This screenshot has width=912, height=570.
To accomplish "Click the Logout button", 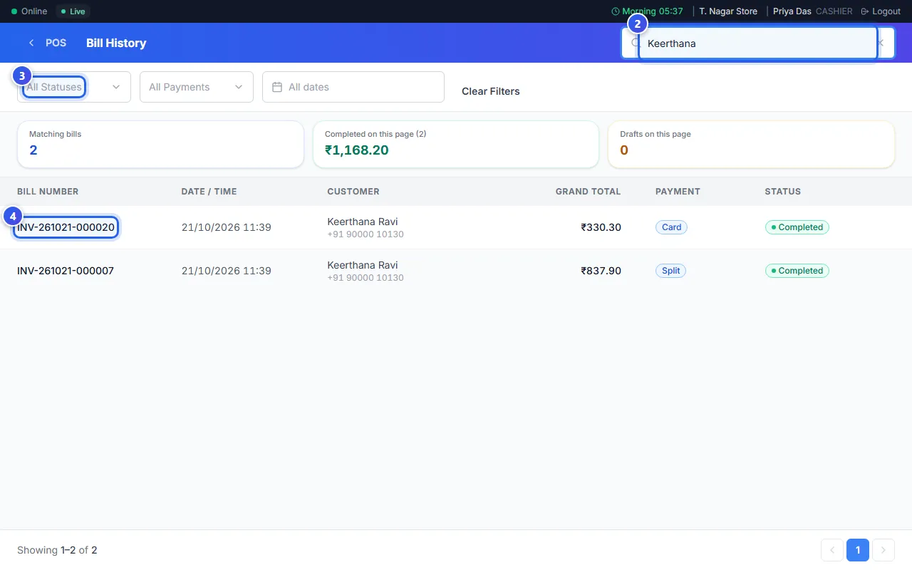I will tap(881, 11).
